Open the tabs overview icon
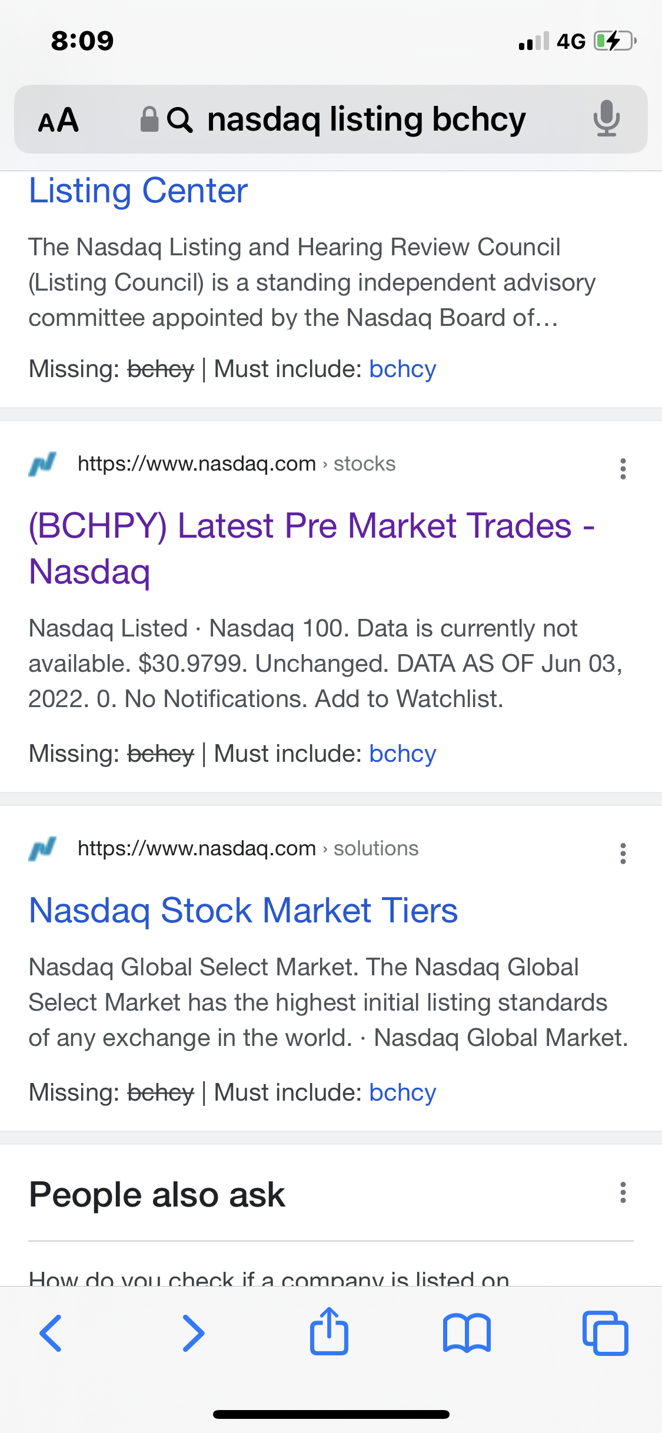The width and height of the screenshot is (662, 1433). point(605,1333)
